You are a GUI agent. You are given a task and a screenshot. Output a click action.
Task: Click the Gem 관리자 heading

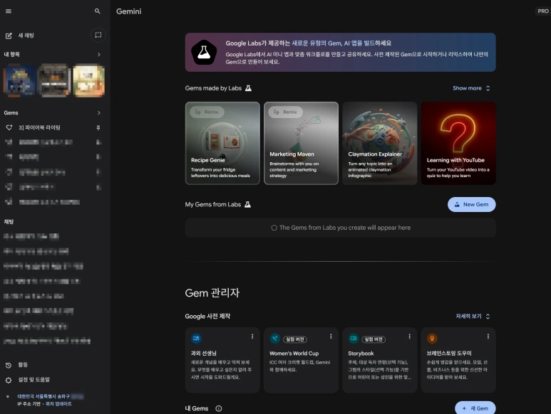(x=212, y=293)
